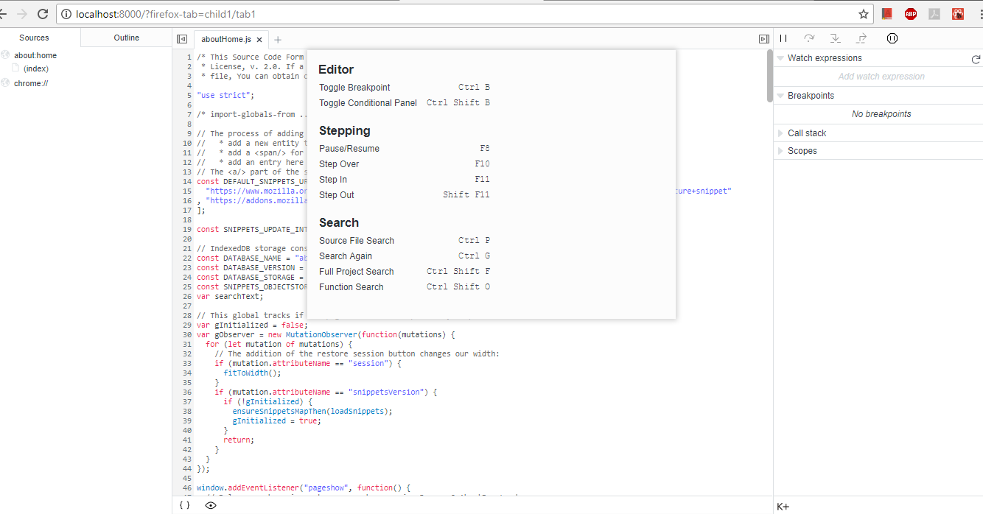This screenshot has width=983, height=514.
Task: Refresh watch expressions with the reload icon
Action: tap(976, 59)
